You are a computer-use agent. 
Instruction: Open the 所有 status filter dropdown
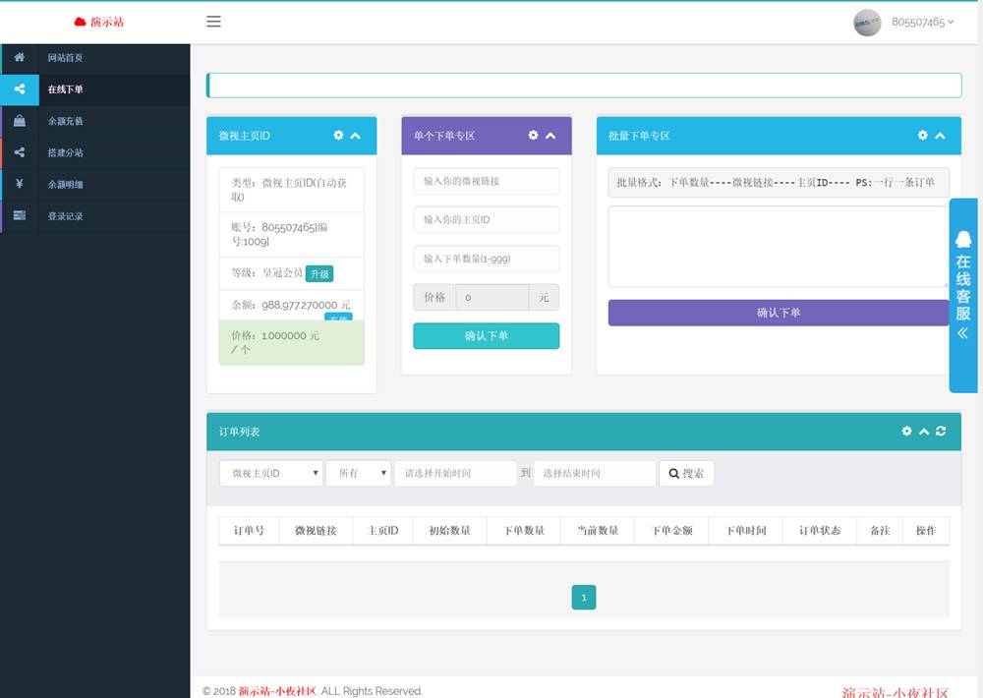pos(359,473)
